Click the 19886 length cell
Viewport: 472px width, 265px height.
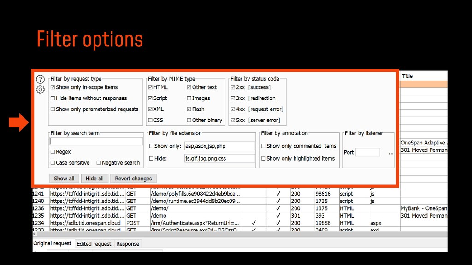point(326,223)
